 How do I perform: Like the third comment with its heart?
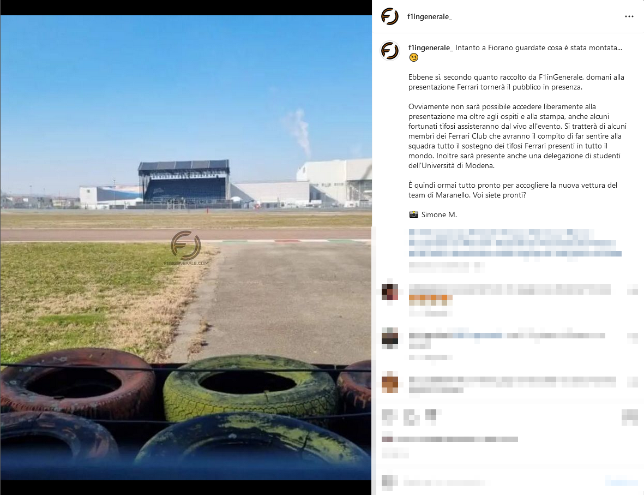(x=633, y=383)
